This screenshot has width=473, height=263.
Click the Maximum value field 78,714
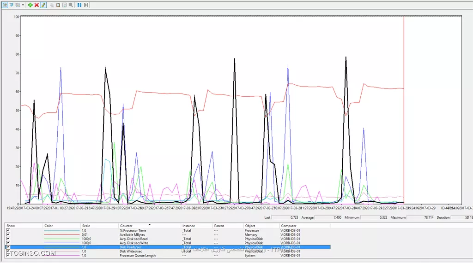point(420,217)
